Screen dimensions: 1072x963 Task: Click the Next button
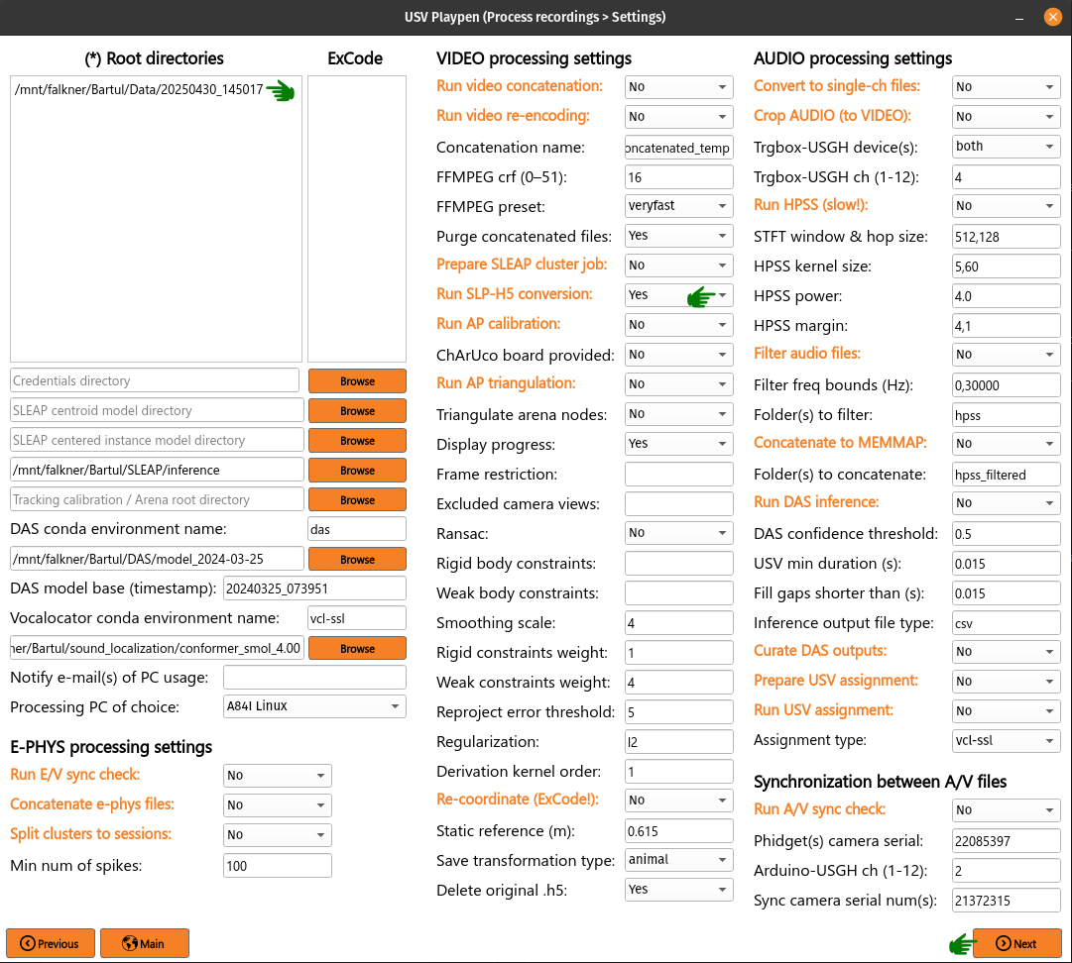pyautogui.click(x=1016, y=943)
